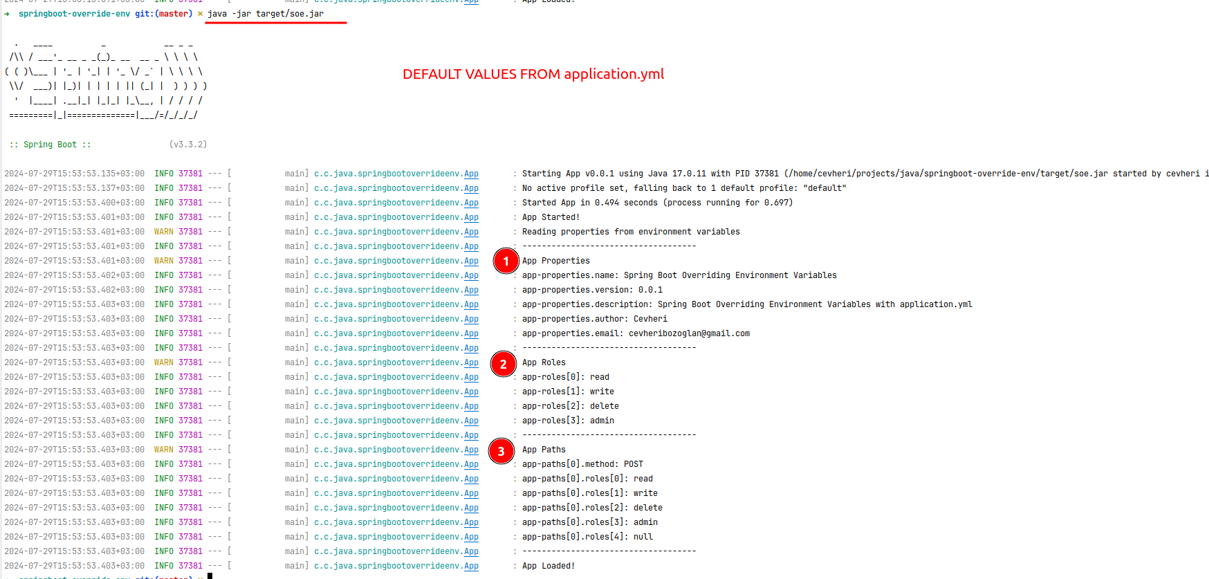Open App link in 'Reading properties from environment variables' row
The image size is (1209, 579).
(471, 232)
